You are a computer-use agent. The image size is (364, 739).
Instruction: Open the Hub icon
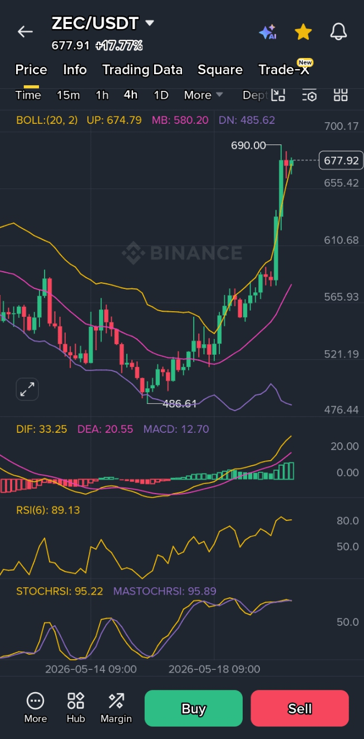(x=76, y=708)
